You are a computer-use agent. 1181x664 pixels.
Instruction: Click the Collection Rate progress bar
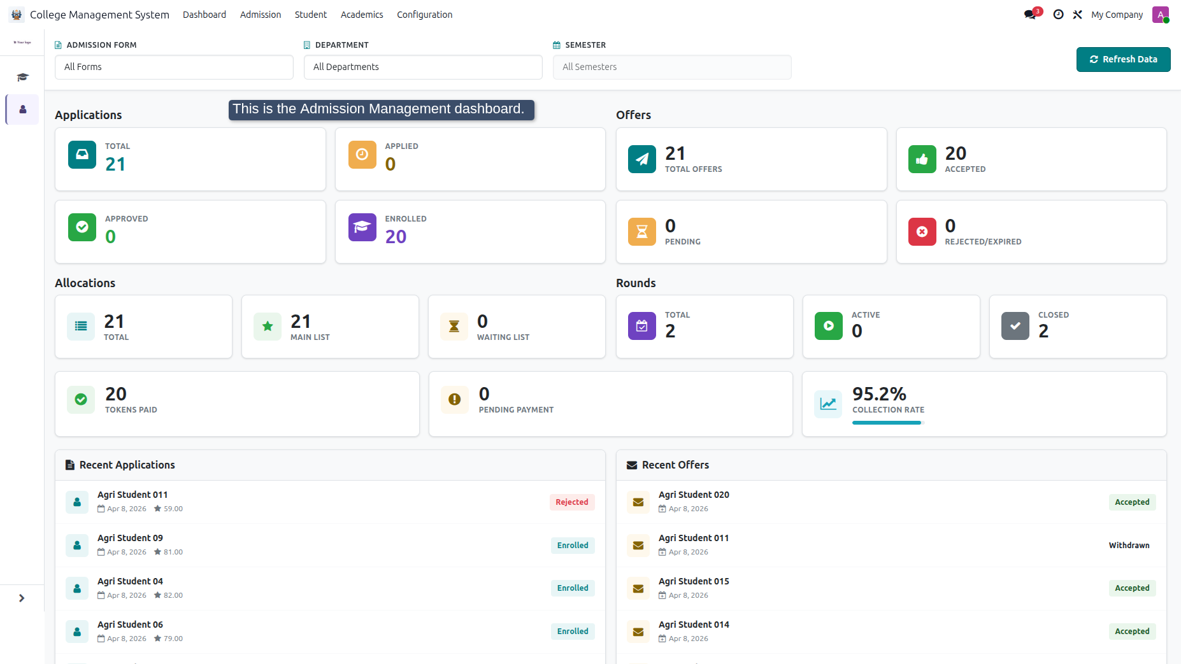(x=888, y=423)
